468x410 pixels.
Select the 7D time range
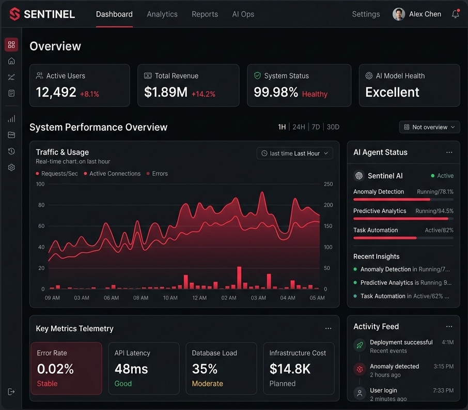(316, 127)
